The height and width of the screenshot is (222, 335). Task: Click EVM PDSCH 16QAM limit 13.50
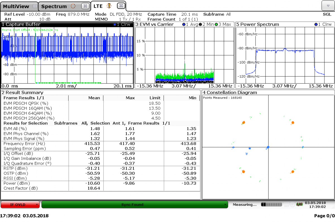pyautogui.click(x=155, y=108)
